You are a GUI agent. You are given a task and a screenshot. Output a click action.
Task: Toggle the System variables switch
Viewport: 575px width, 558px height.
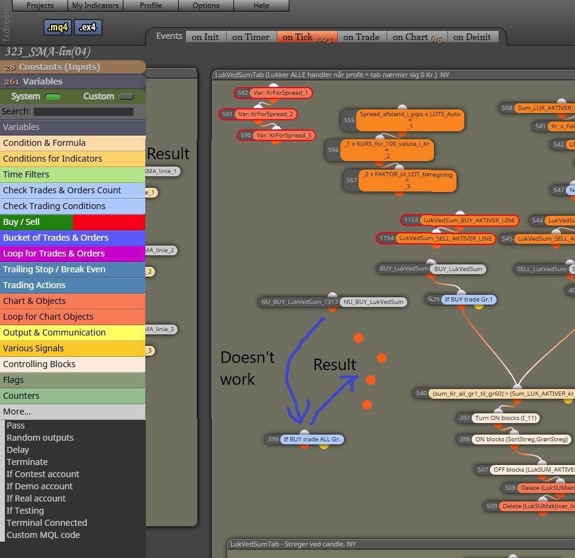pos(52,97)
